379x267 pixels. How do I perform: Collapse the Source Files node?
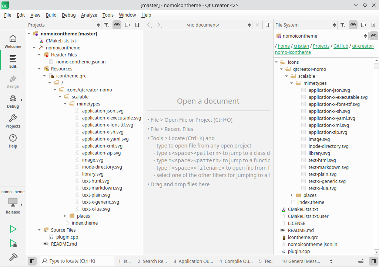(x=39, y=230)
